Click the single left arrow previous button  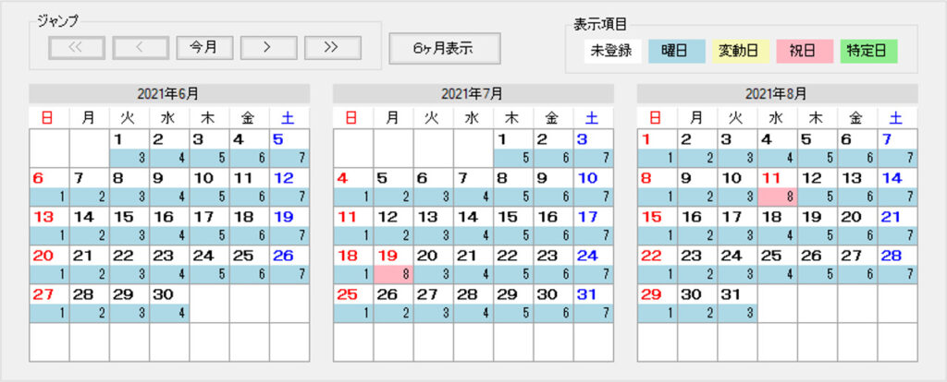point(140,48)
